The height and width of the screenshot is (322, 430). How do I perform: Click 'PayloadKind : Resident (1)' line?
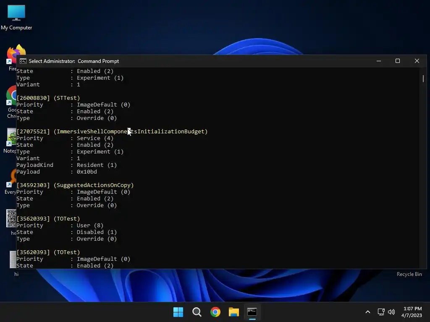tap(67, 165)
